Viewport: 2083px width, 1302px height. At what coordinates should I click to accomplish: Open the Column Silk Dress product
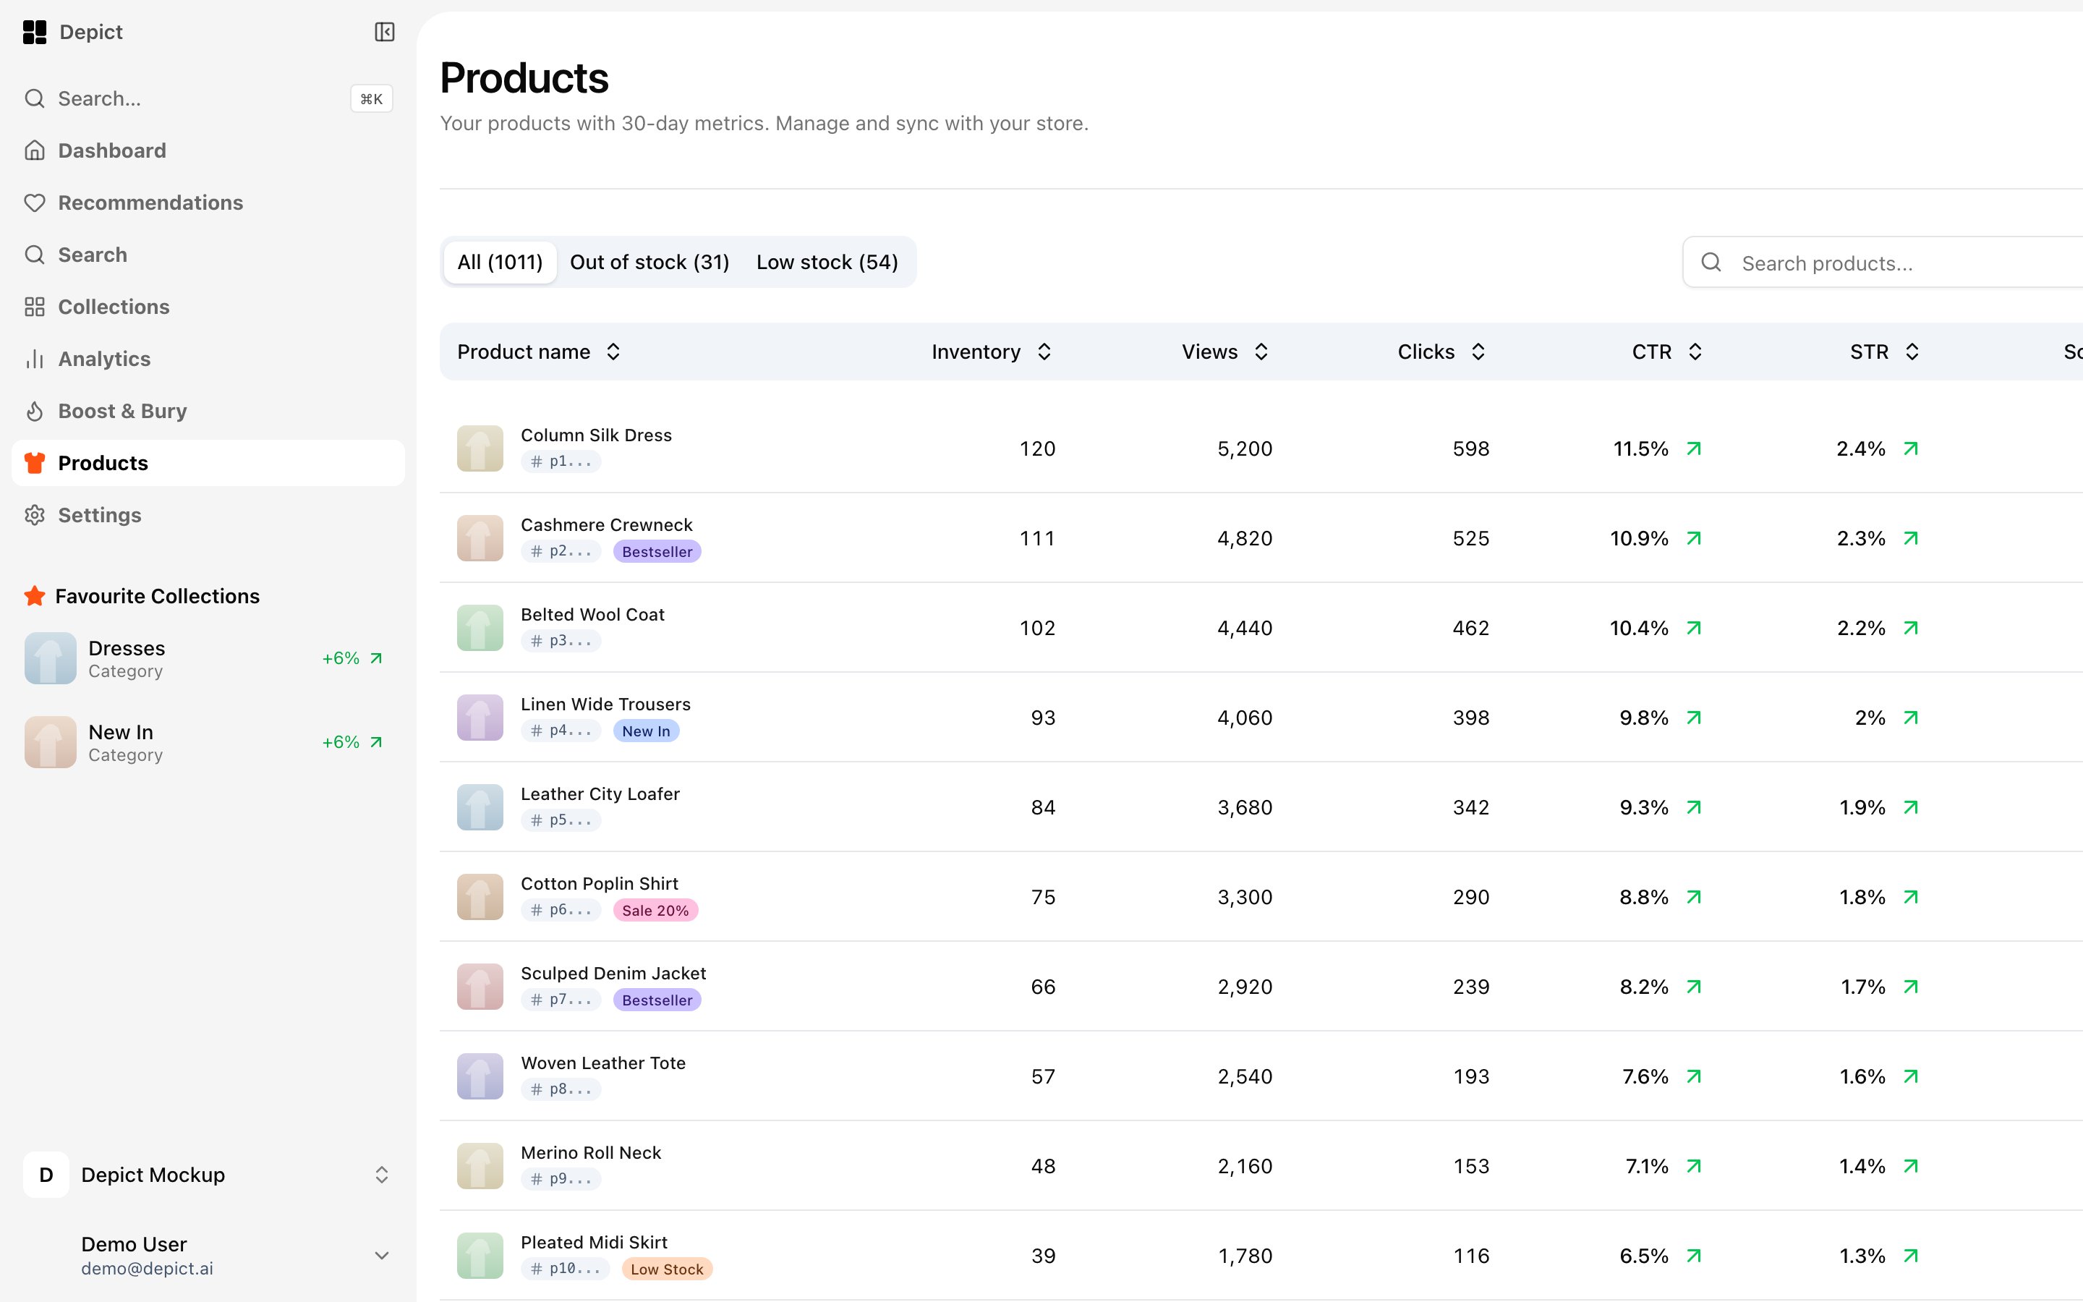click(596, 435)
